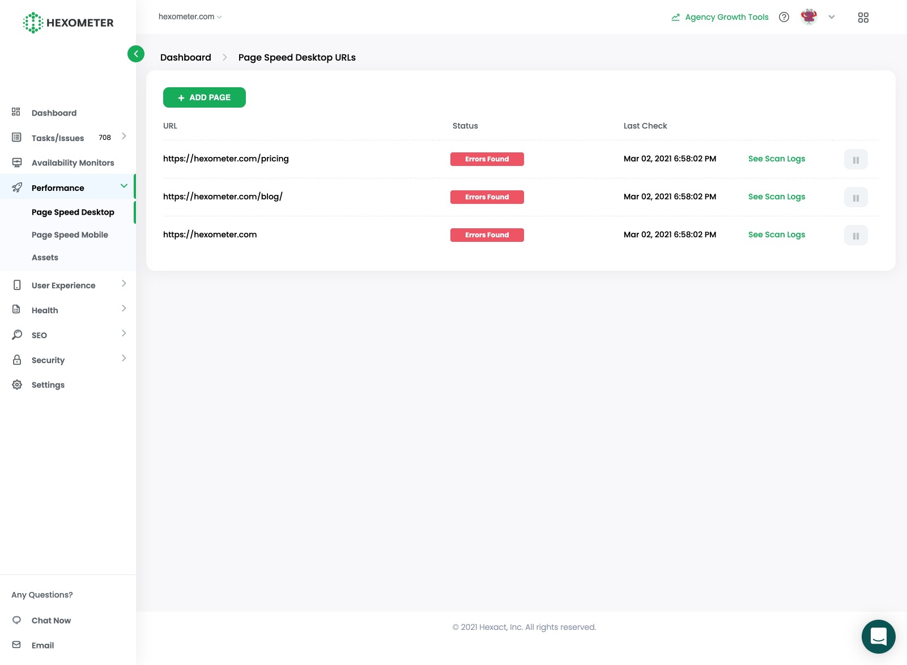Viewport: 907px width, 665px height.
Task: Click the Availability Monitors monitor icon
Action: click(16, 163)
